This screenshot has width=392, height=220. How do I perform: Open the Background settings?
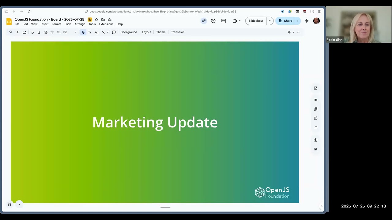tap(129, 32)
